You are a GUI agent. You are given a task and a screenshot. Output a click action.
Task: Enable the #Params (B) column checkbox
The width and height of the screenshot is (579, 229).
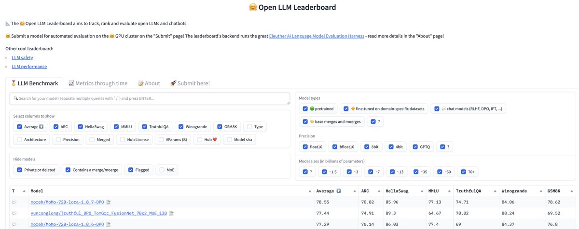click(x=161, y=140)
